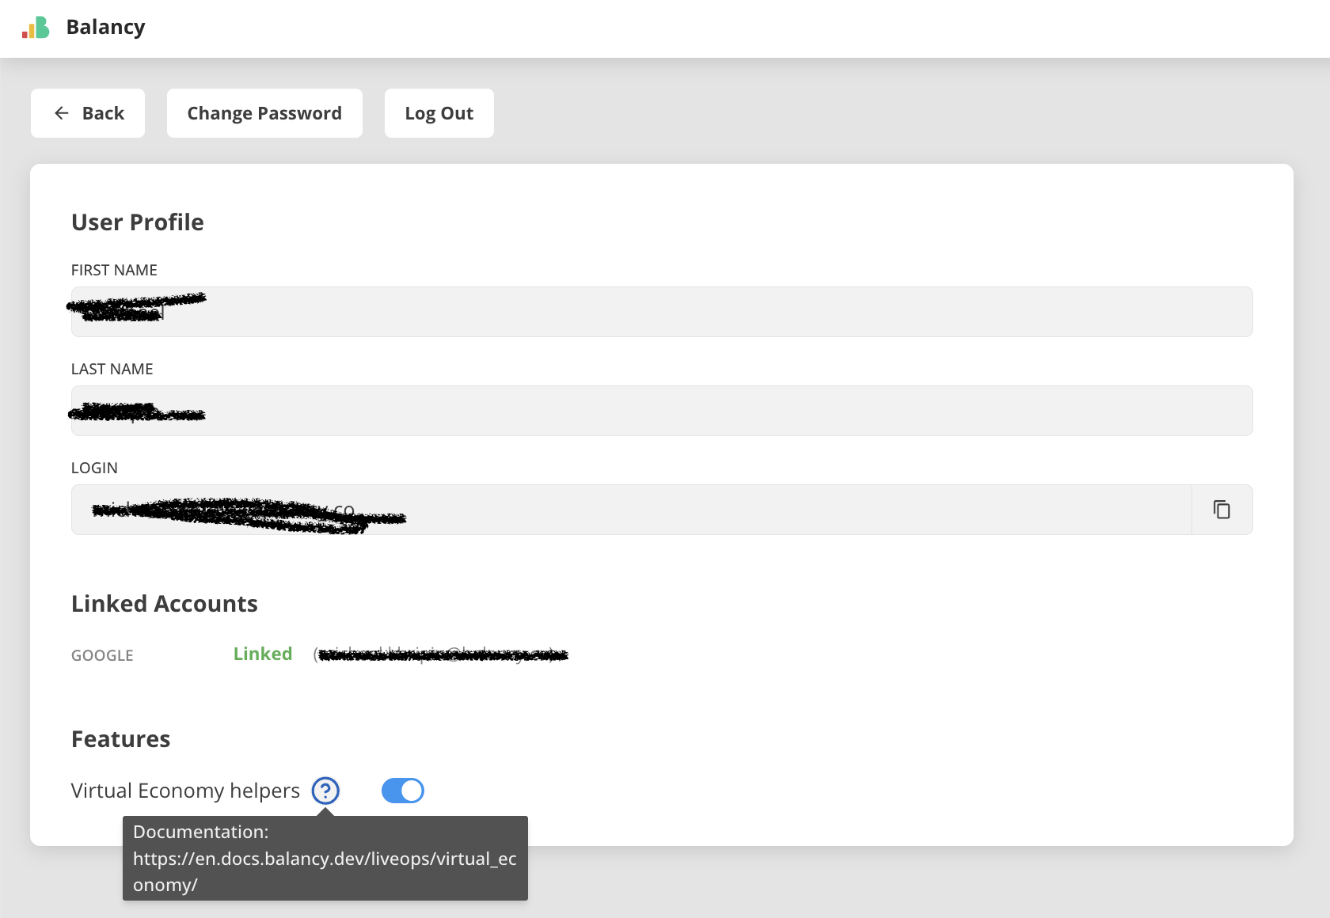The width and height of the screenshot is (1330, 918).
Task: Click the Virtual Economy helpers label
Action: (x=185, y=791)
